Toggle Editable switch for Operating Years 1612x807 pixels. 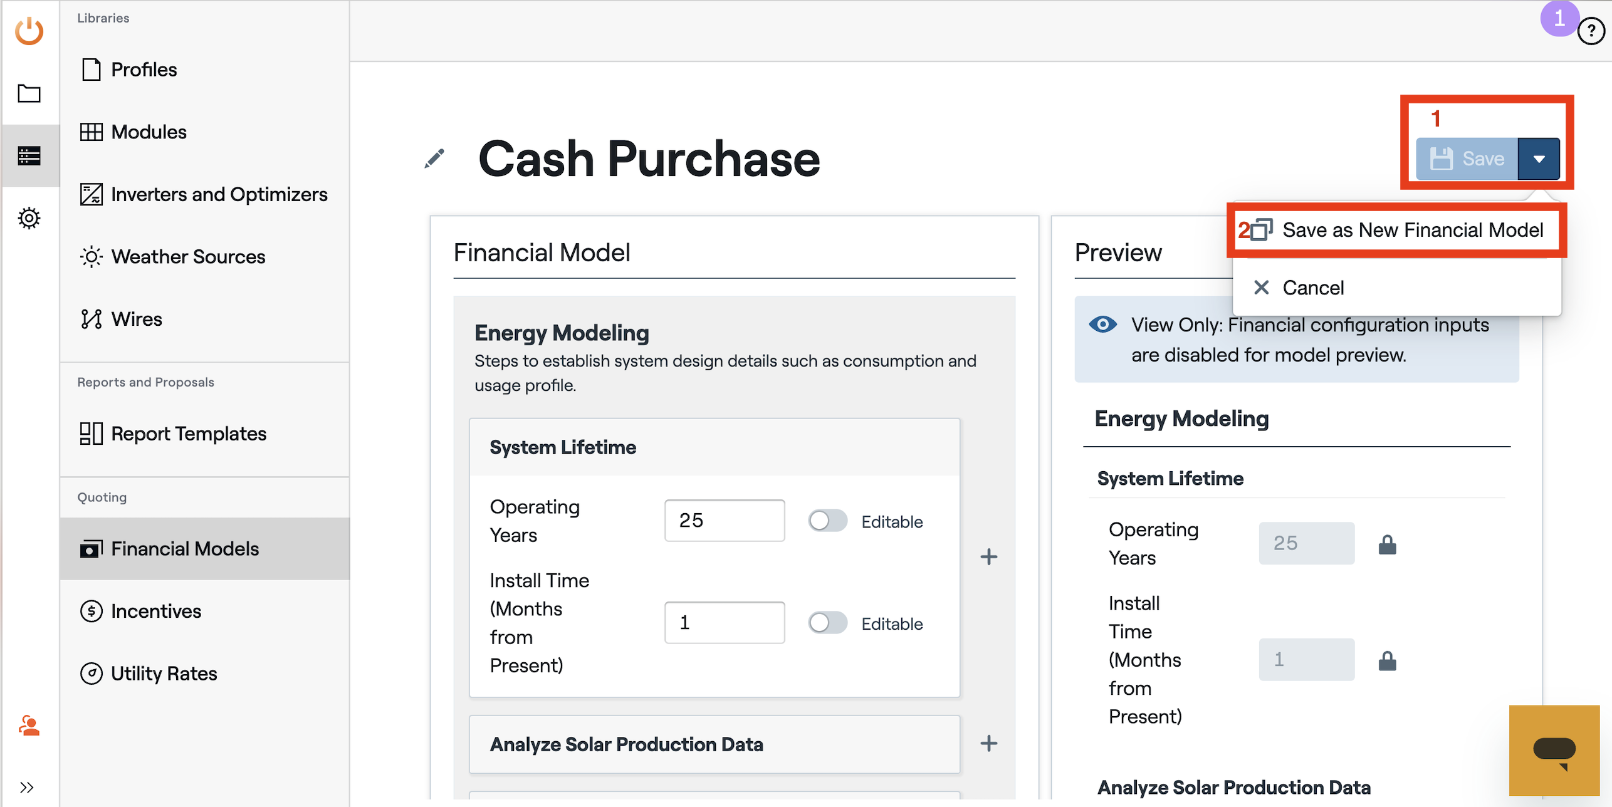point(827,521)
